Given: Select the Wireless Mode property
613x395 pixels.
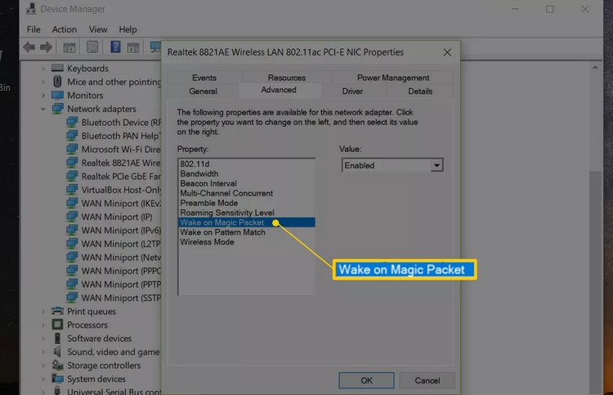Looking at the screenshot, I should tap(247, 242).
